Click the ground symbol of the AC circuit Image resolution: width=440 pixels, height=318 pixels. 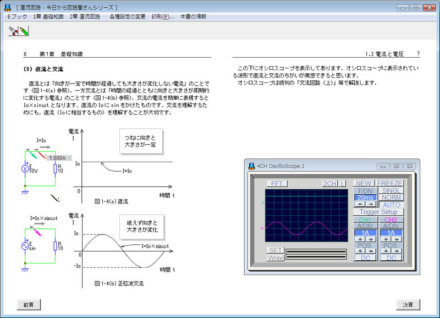(25, 270)
